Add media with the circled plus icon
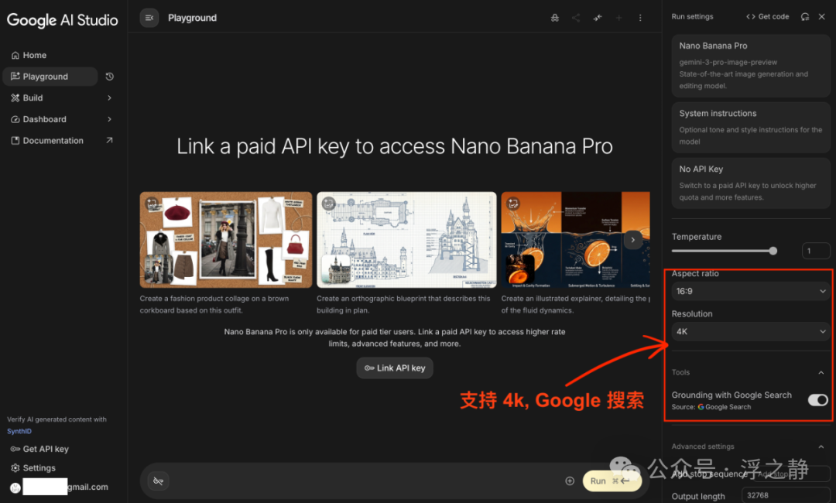The width and height of the screenshot is (836, 503). pyautogui.click(x=570, y=481)
